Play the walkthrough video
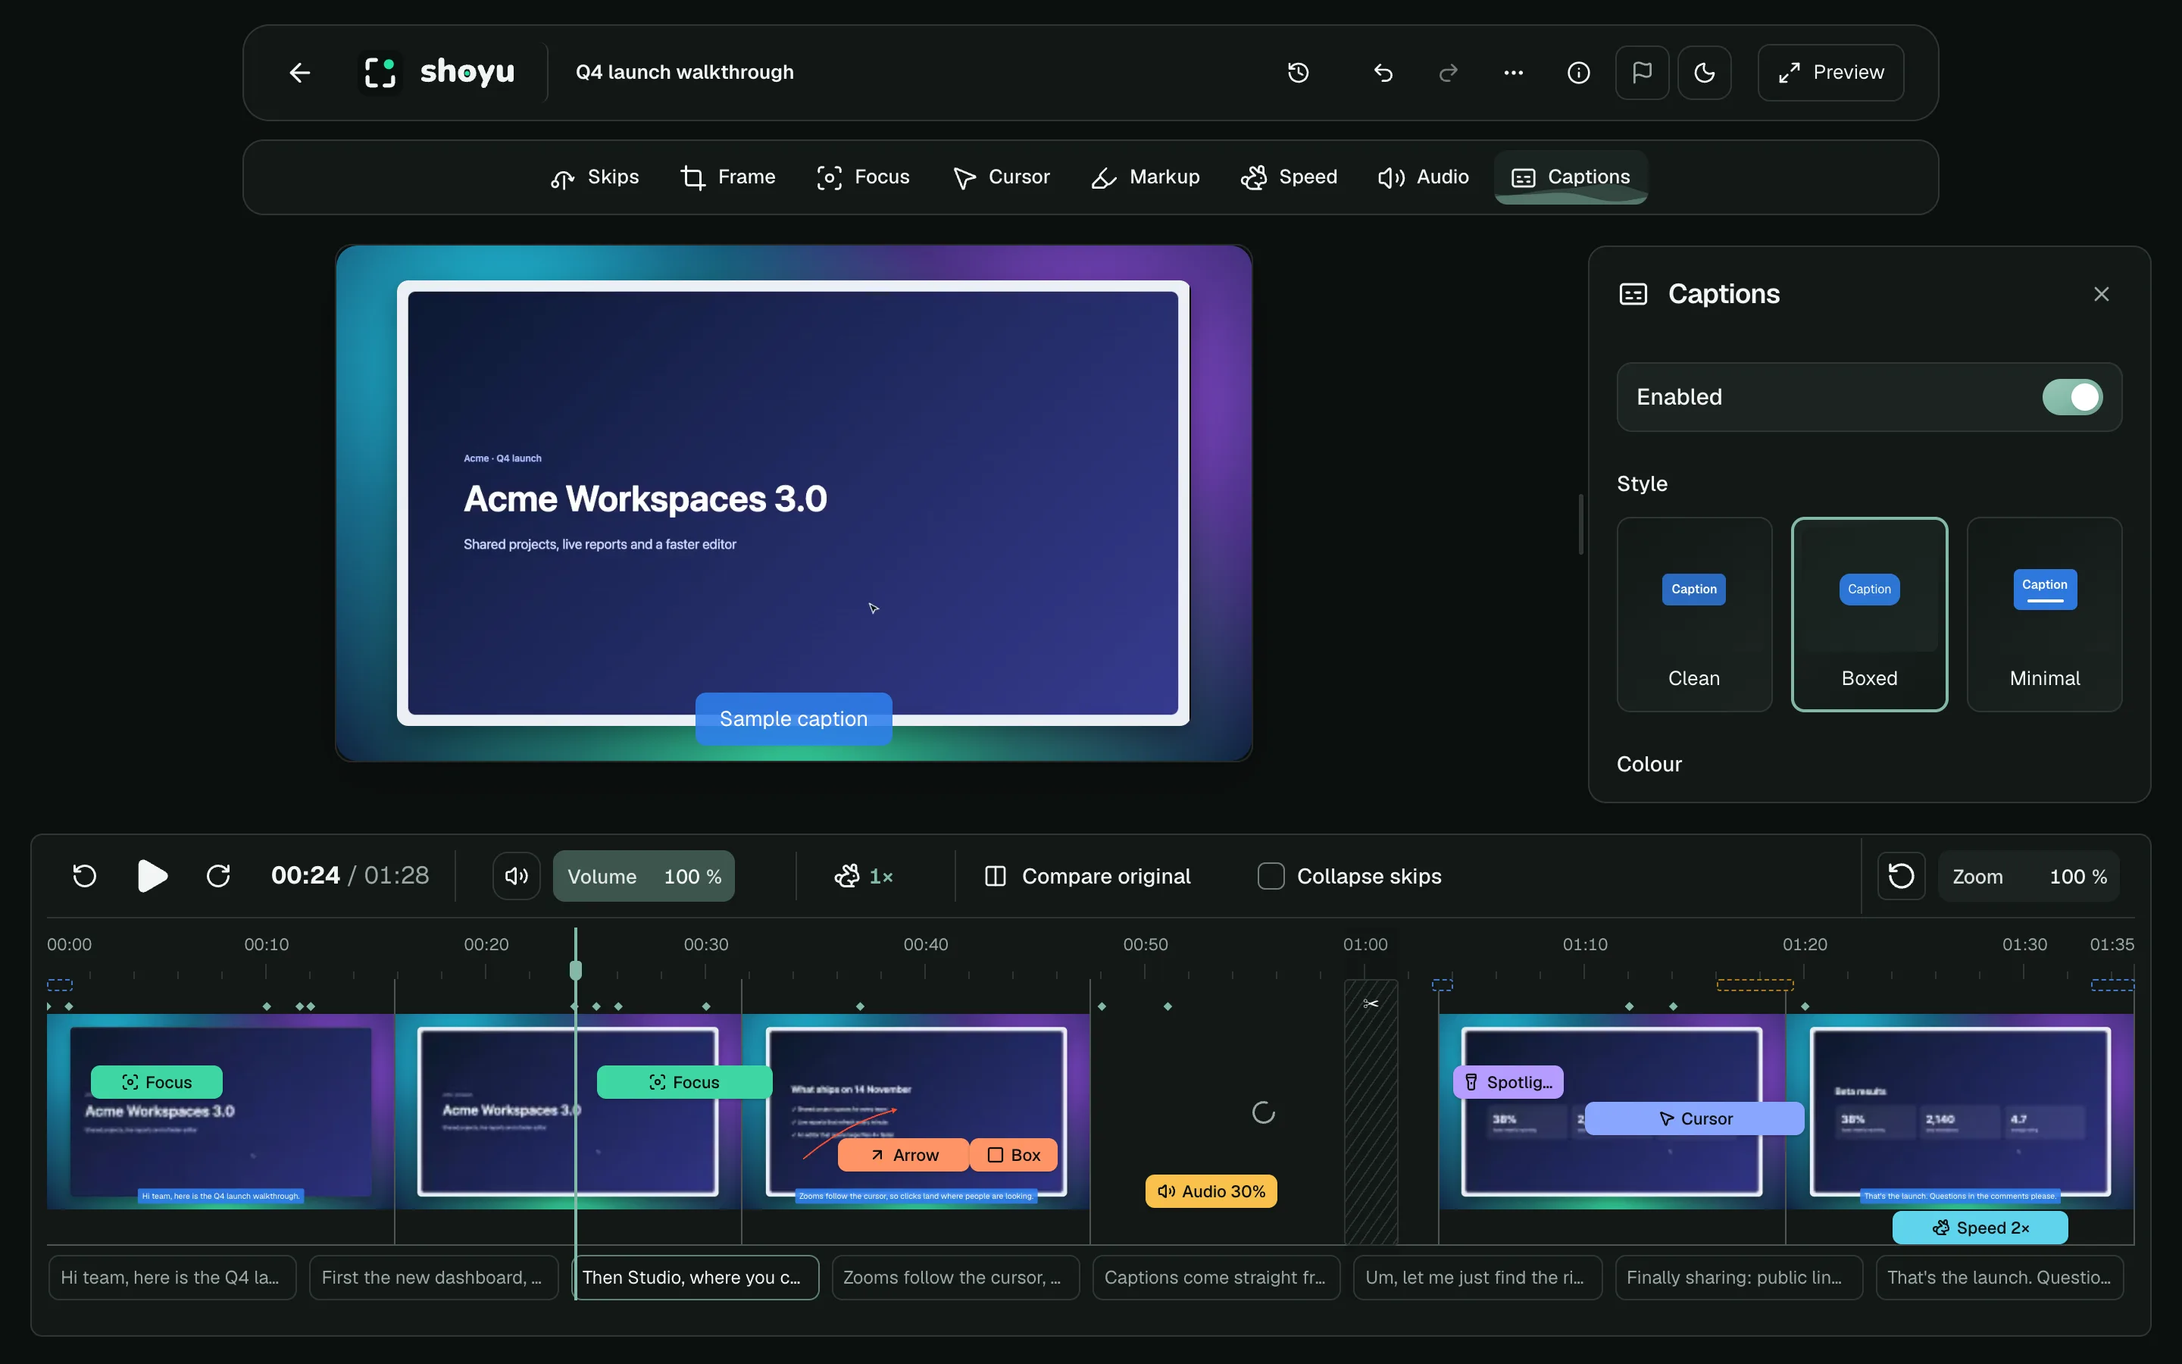 click(x=152, y=876)
